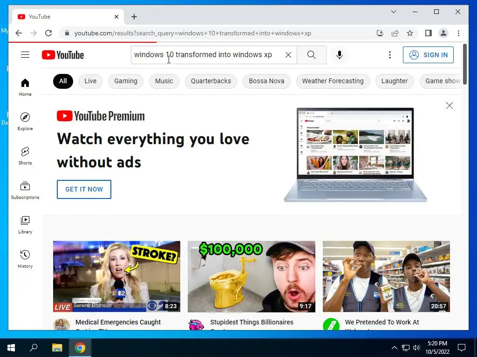
Task: Open File Explorer from taskbar
Action: (x=57, y=348)
